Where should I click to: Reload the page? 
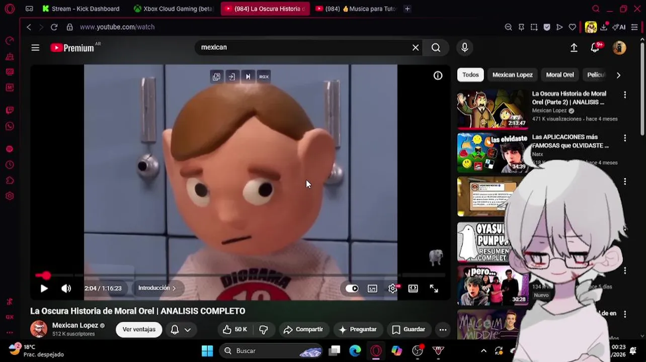54,27
